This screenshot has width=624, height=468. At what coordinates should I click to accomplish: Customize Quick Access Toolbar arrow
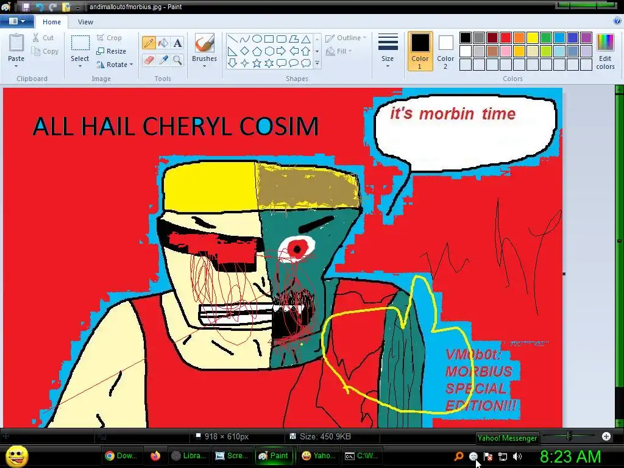[78, 7]
